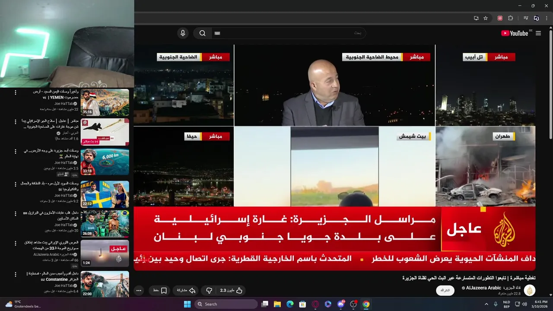Open Opera browser from the taskbar
The width and height of the screenshot is (553, 311).
315,304
